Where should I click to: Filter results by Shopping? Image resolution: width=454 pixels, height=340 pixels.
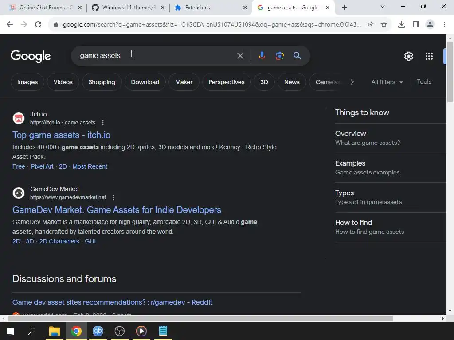coord(102,82)
